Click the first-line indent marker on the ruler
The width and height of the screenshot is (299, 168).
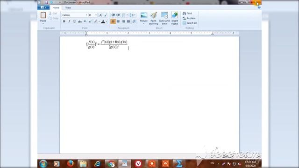tap(86, 32)
